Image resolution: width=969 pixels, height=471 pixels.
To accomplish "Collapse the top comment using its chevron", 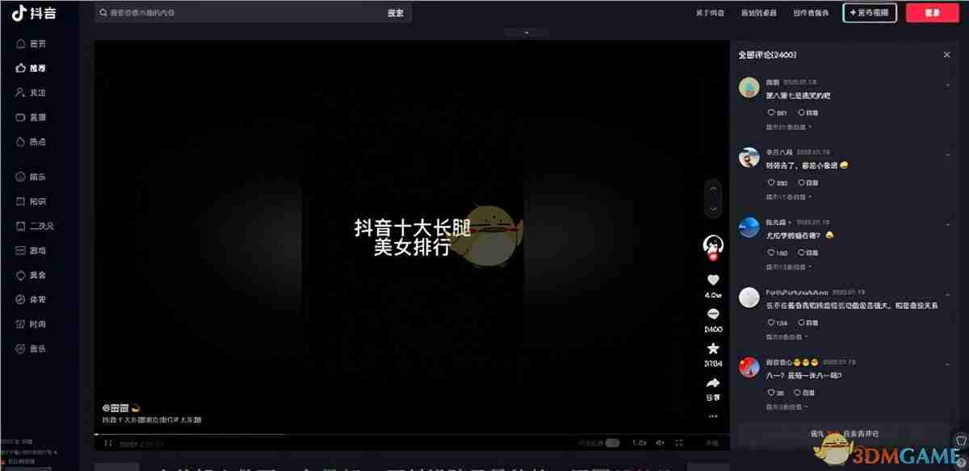I will [947, 85].
